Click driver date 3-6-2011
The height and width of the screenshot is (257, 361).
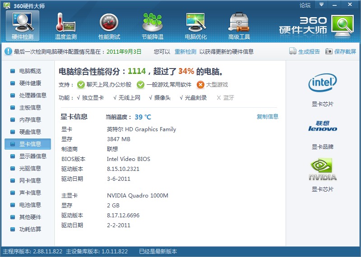pos(119,179)
